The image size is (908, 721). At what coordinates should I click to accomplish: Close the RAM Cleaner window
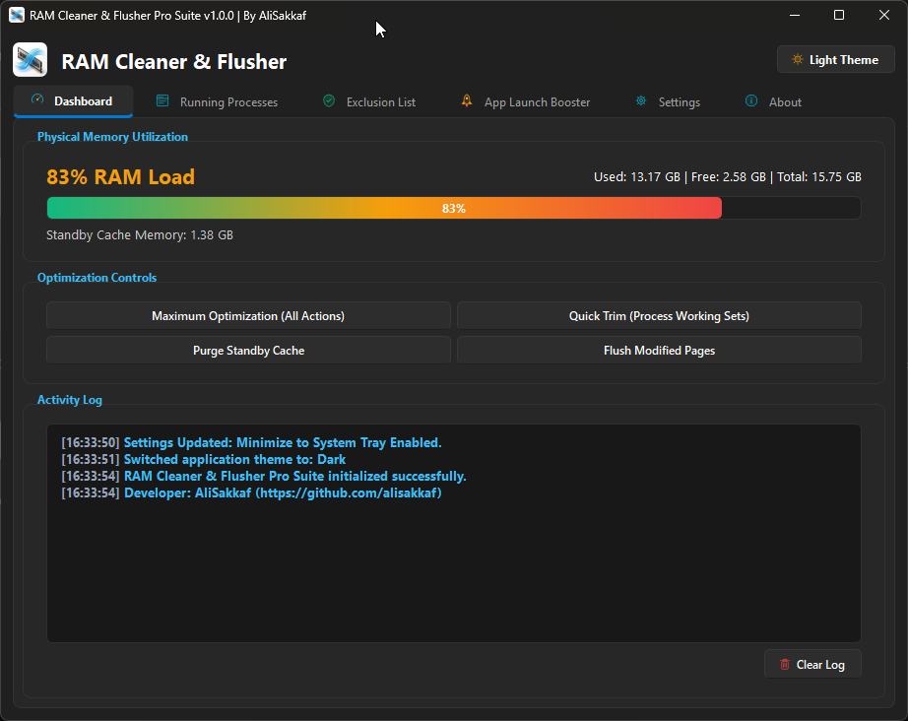(x=883, y=15)
